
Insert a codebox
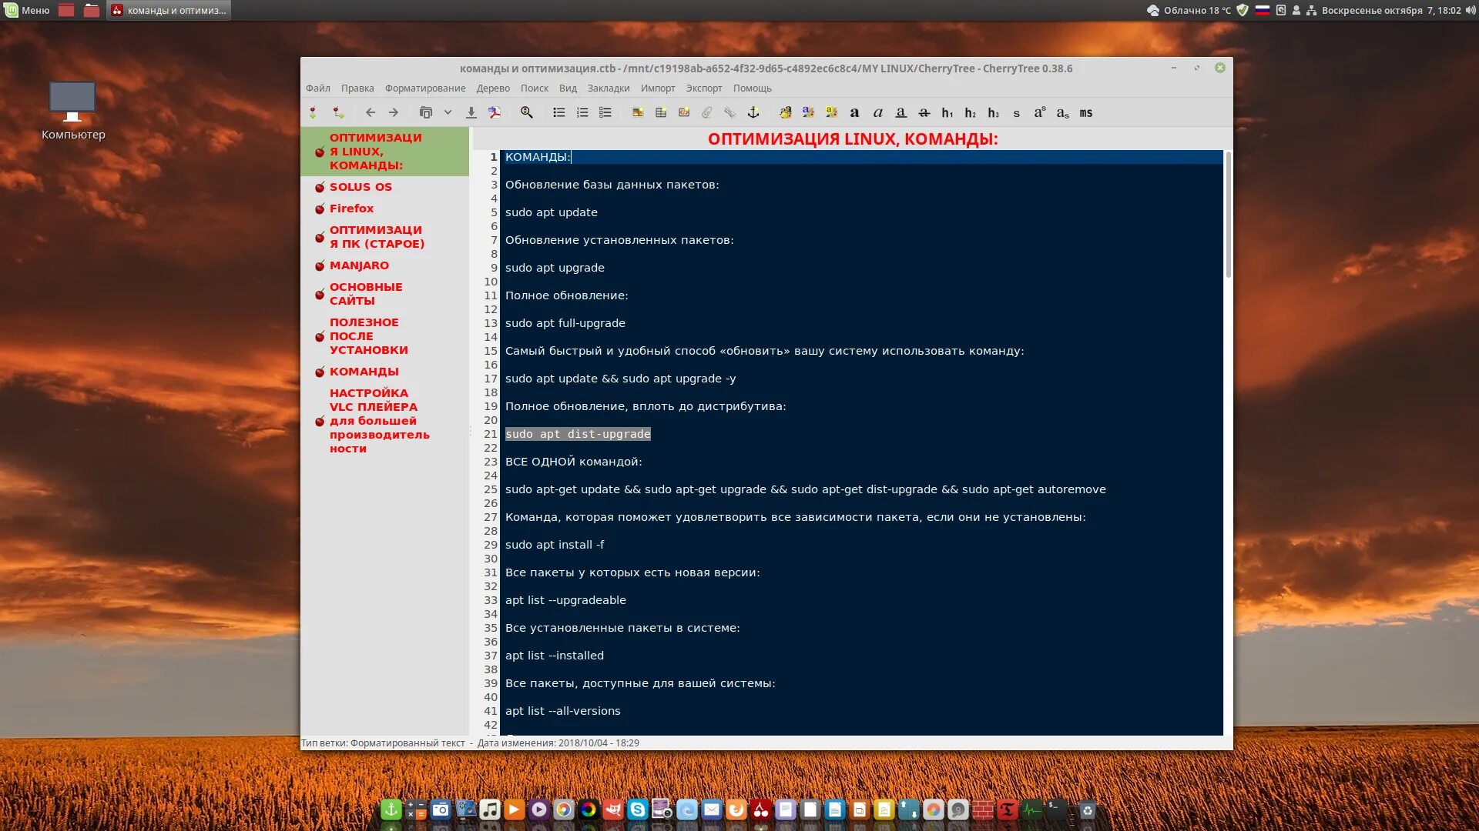[684, 113]
